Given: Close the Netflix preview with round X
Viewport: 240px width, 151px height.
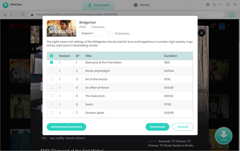Looking at the screenshot, I should coord(202,33).
